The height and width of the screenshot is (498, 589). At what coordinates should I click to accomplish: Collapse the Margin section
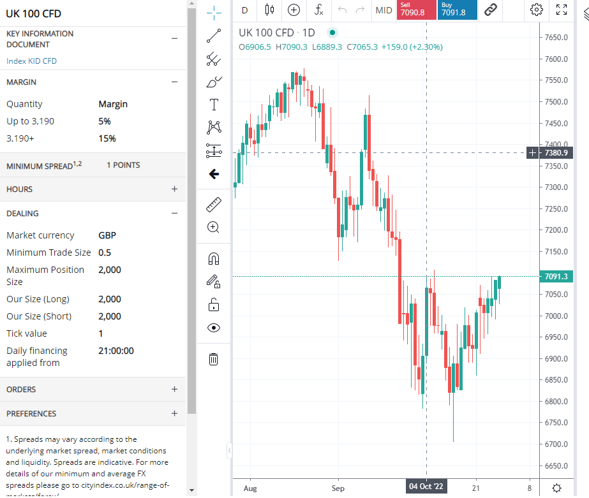[x=174, y=82]
